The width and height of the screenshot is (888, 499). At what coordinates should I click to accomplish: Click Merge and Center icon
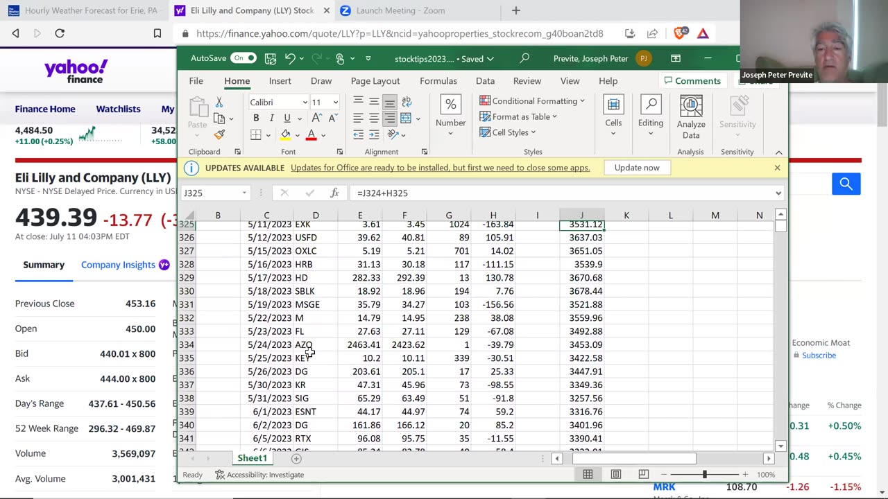(x=406, y=119)
